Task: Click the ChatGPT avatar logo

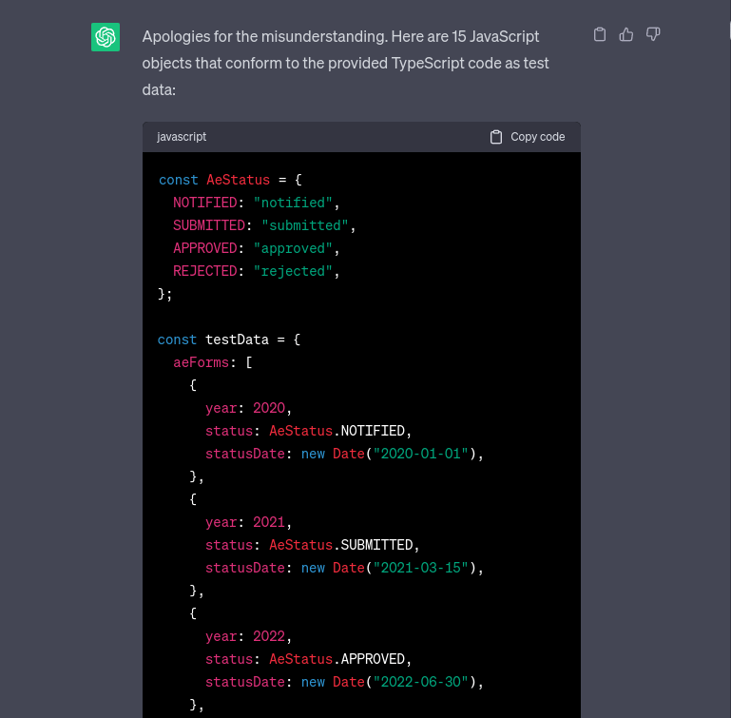Action: pos(106,37)
